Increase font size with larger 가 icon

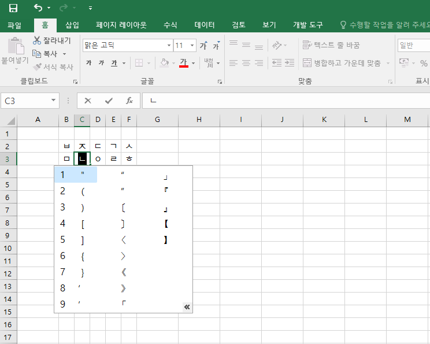[204, 46]
